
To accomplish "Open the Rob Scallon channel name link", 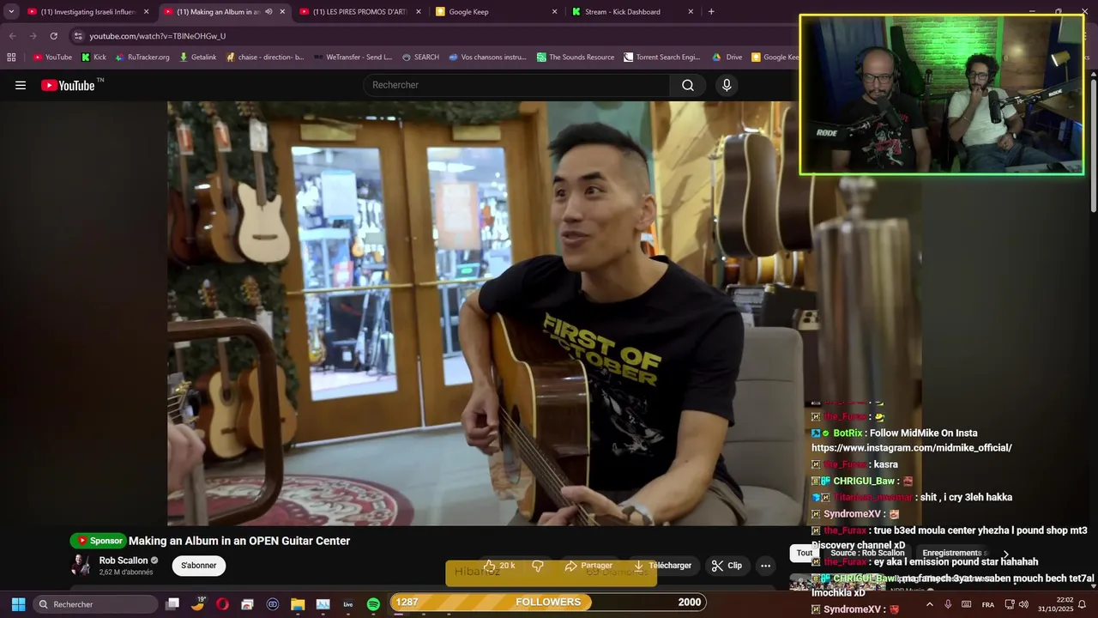I will pyautogui.click(x=124, y=560).
